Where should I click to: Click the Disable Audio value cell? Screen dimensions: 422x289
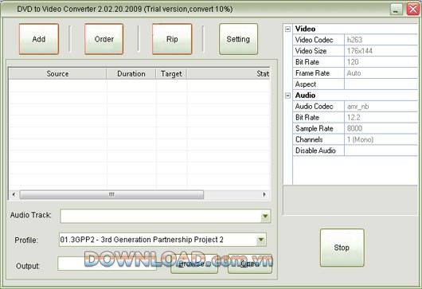(x=381, y=150)
